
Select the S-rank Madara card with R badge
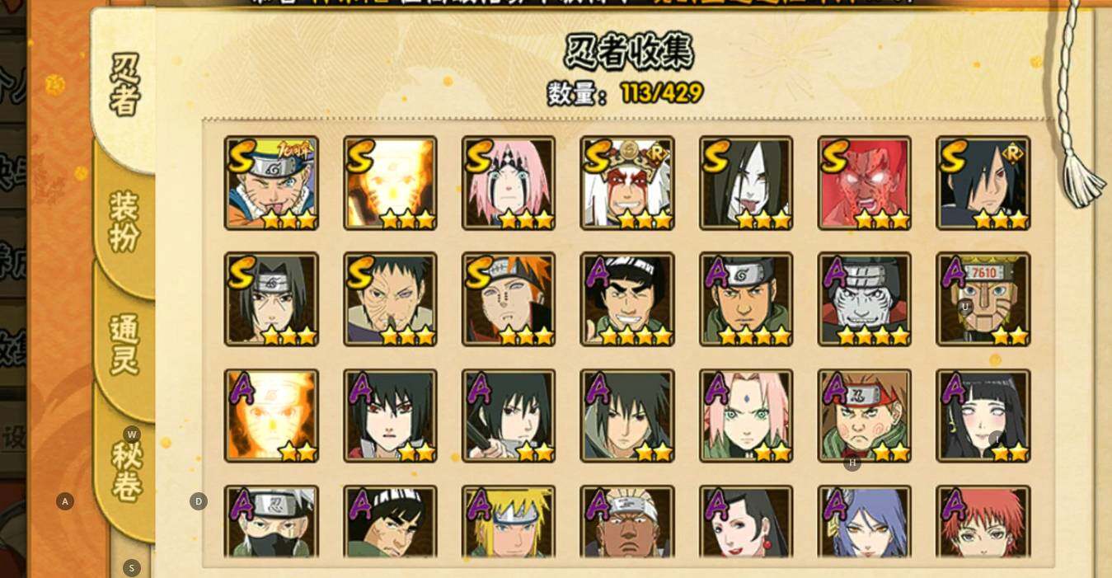983,183
